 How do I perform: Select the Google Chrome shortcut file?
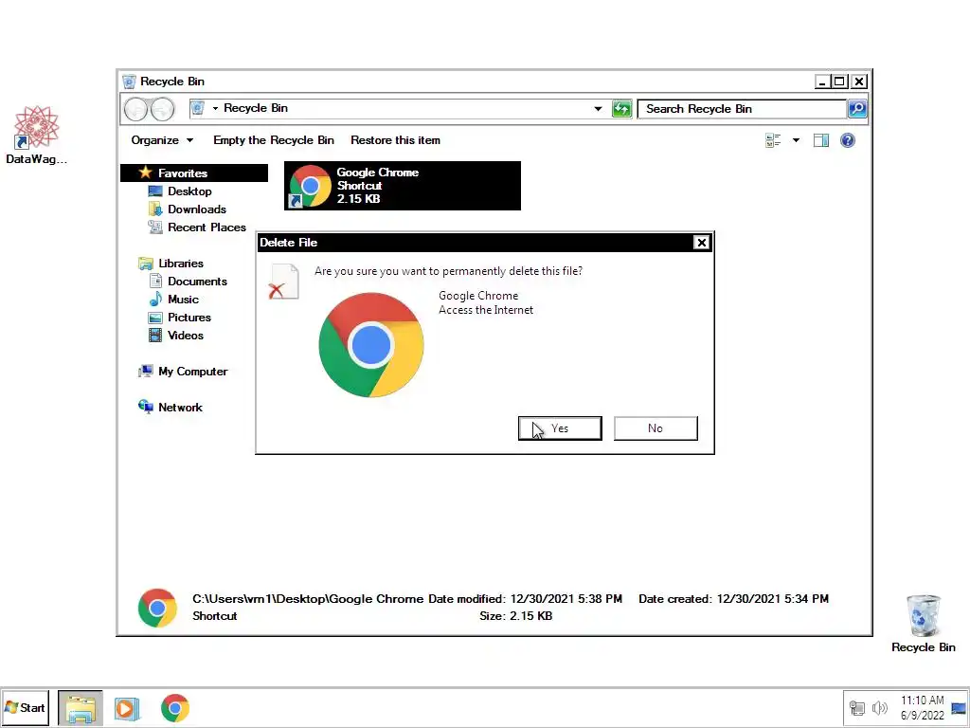click(402, 186)
